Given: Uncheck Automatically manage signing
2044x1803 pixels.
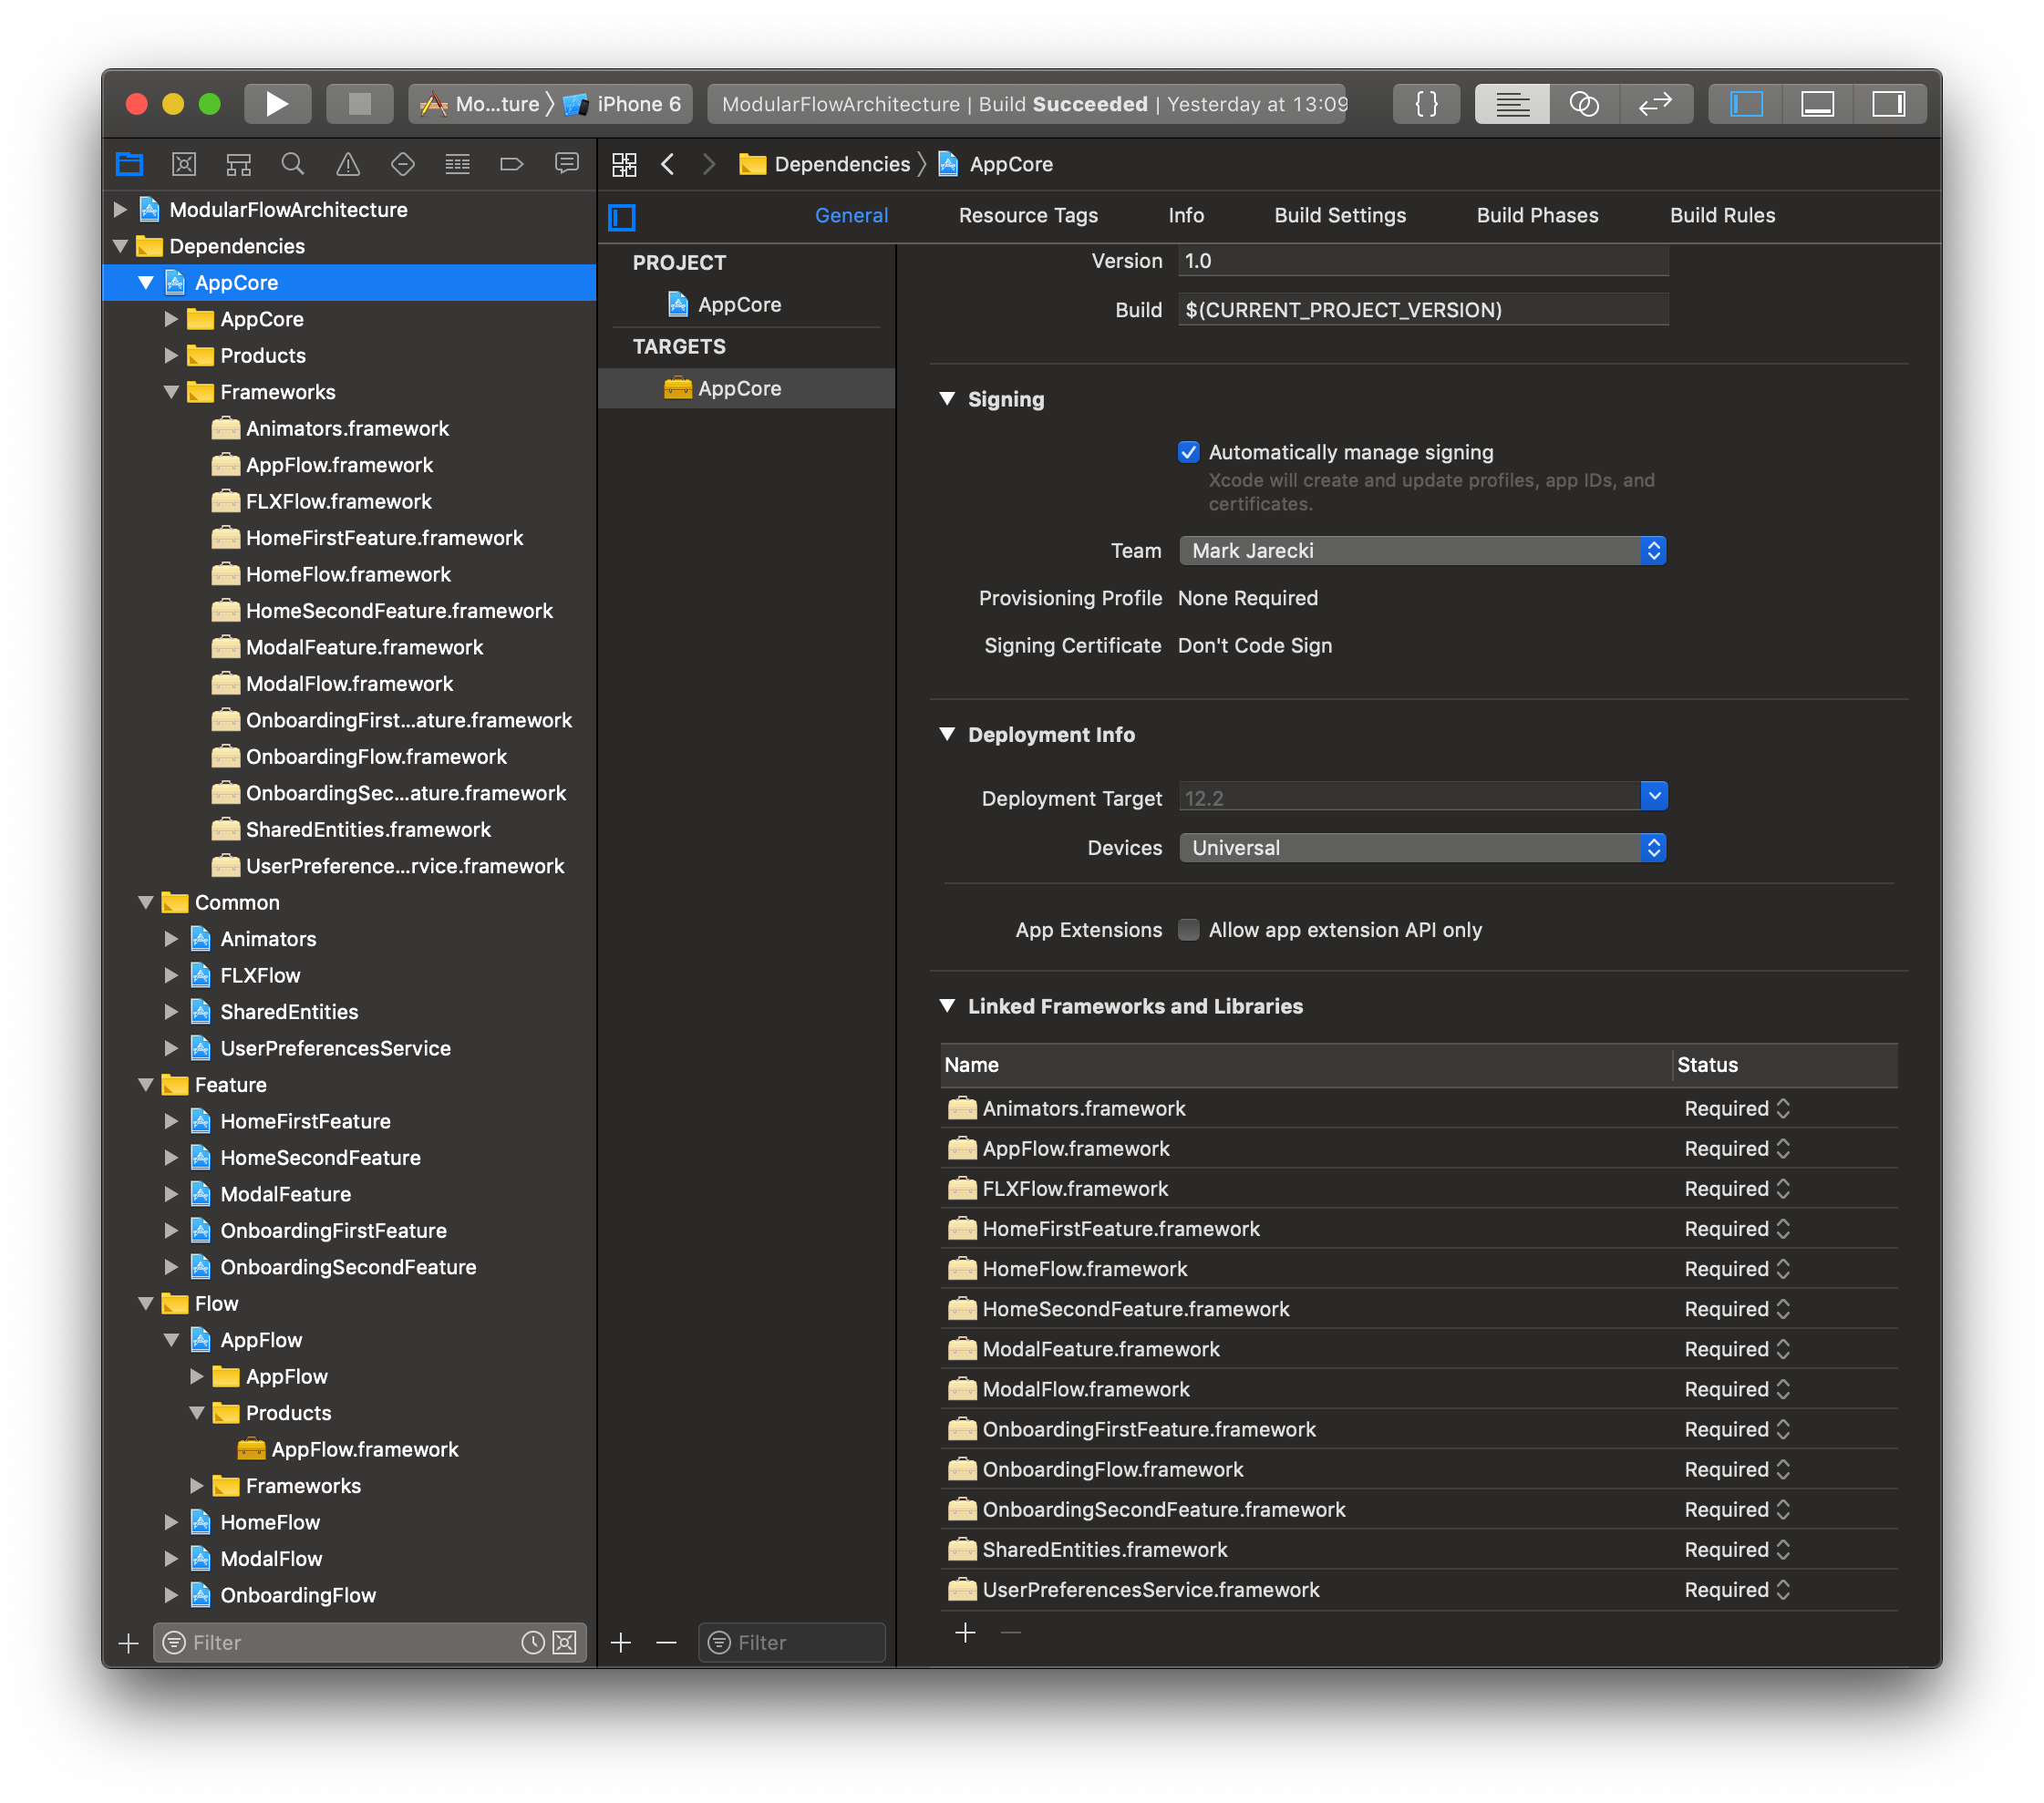Looking at the screenshot, I should [1188, 452].
